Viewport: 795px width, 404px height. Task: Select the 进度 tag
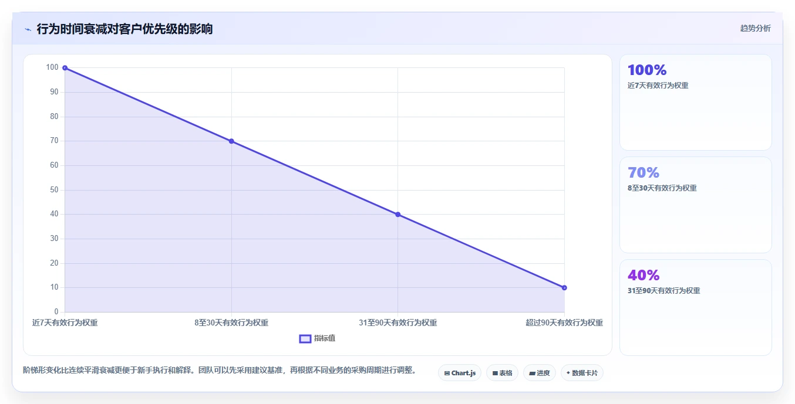coord(539,373)
